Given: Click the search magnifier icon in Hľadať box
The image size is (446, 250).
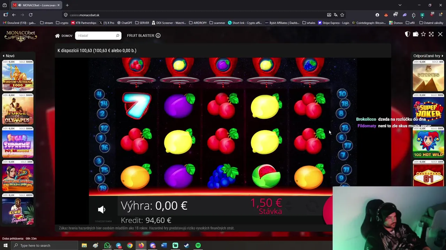Looking at the screenshot, I should point(117,35).
